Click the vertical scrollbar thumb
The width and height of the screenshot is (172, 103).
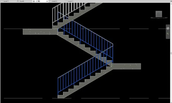[171, 53]
